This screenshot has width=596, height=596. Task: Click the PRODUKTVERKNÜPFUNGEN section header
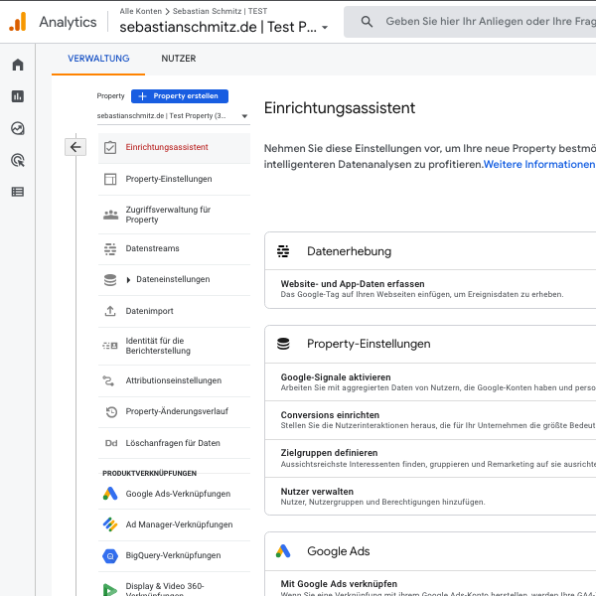tap(149, 473)
